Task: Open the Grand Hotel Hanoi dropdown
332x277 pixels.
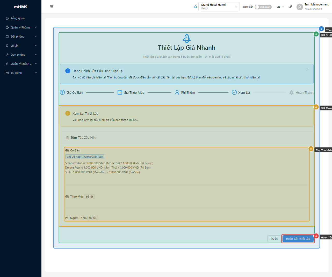Action: pos(219,7)
